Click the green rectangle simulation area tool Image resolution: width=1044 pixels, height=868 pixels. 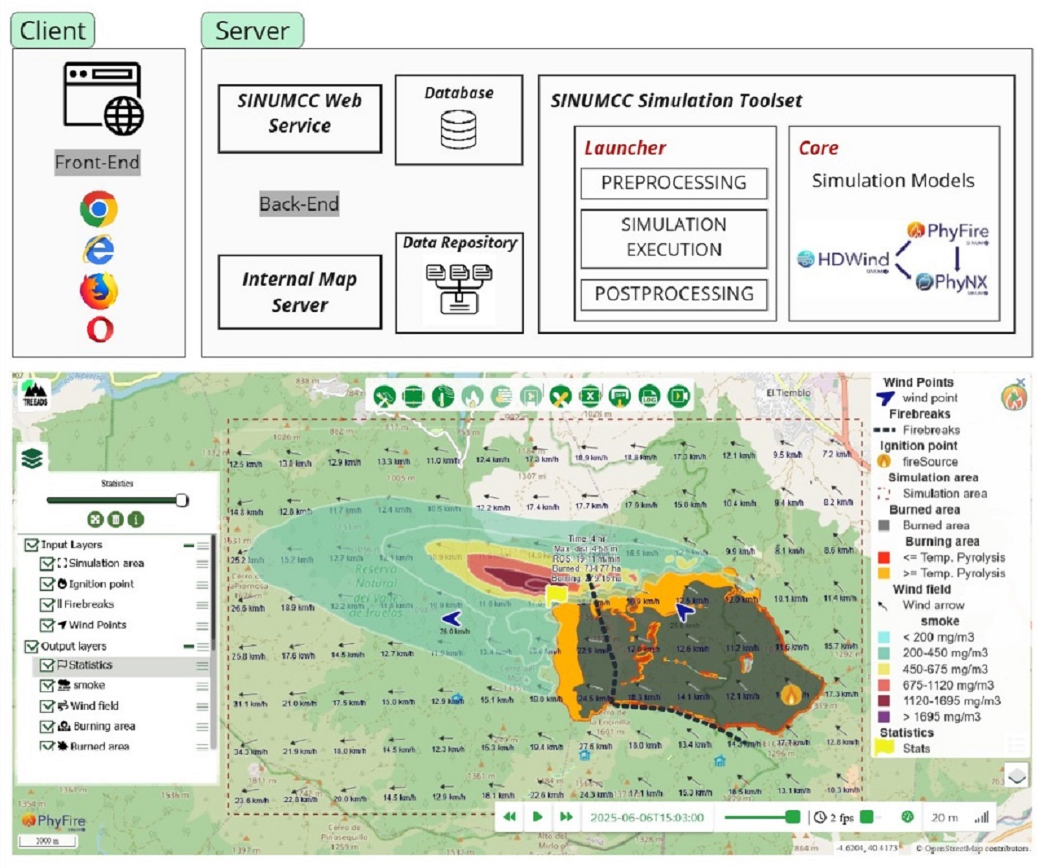414,396
